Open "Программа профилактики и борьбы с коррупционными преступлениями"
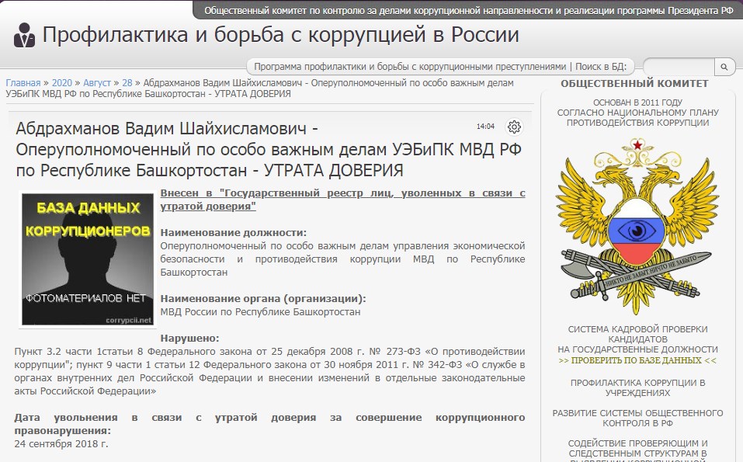The width and height of the screenshot is (743, 462). click(x=410, y=67)
